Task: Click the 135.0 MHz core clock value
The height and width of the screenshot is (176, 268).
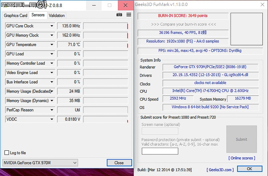Action: [69, 26]
